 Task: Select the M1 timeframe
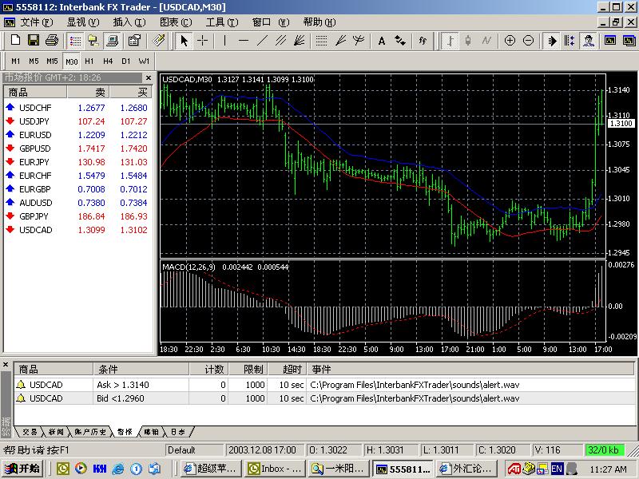(x=15, y=61)
